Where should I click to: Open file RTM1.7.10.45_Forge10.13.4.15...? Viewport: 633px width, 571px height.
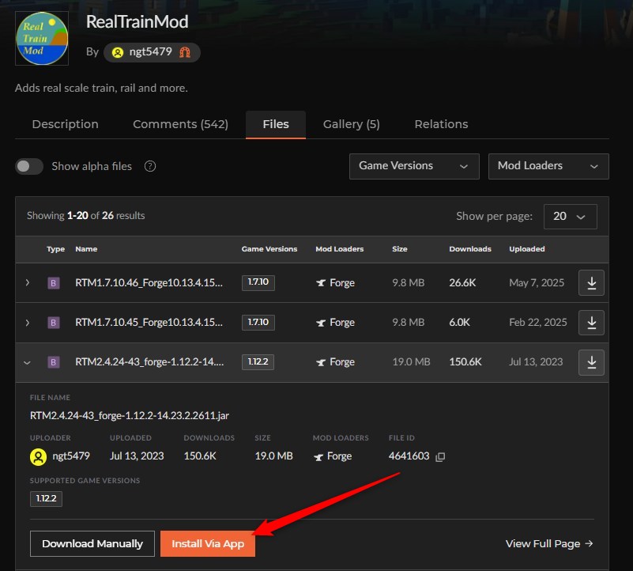coord(149,322)
